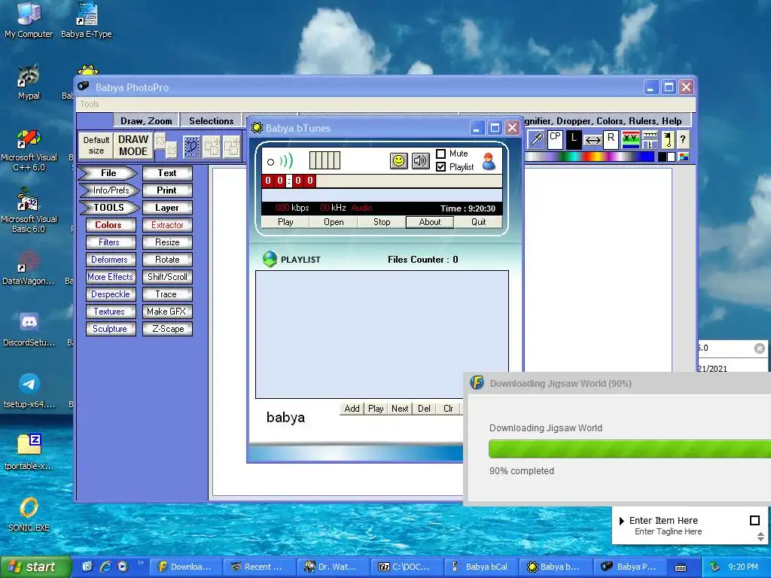Open the Layer panel button
This screenshot has height=578, width=771.
pyautogui.click(x=167, y=208)
